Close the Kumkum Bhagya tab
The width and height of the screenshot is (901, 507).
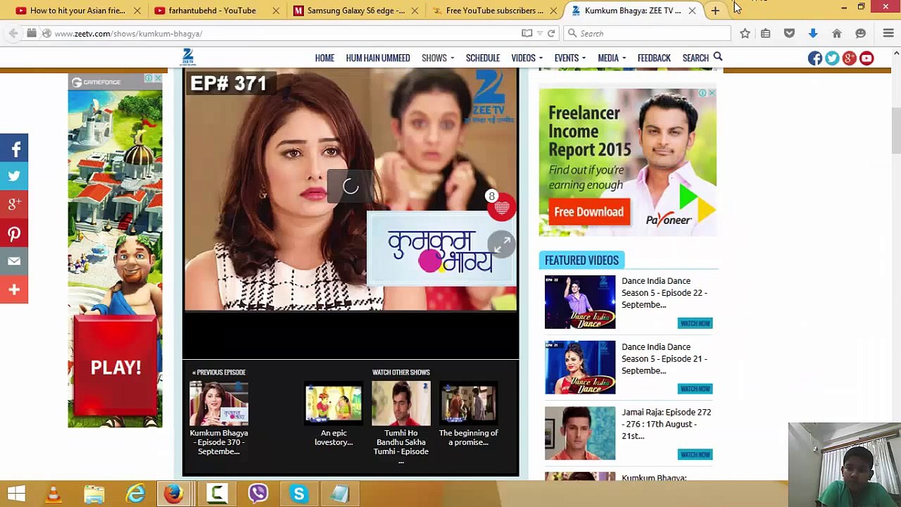point(692,11)
